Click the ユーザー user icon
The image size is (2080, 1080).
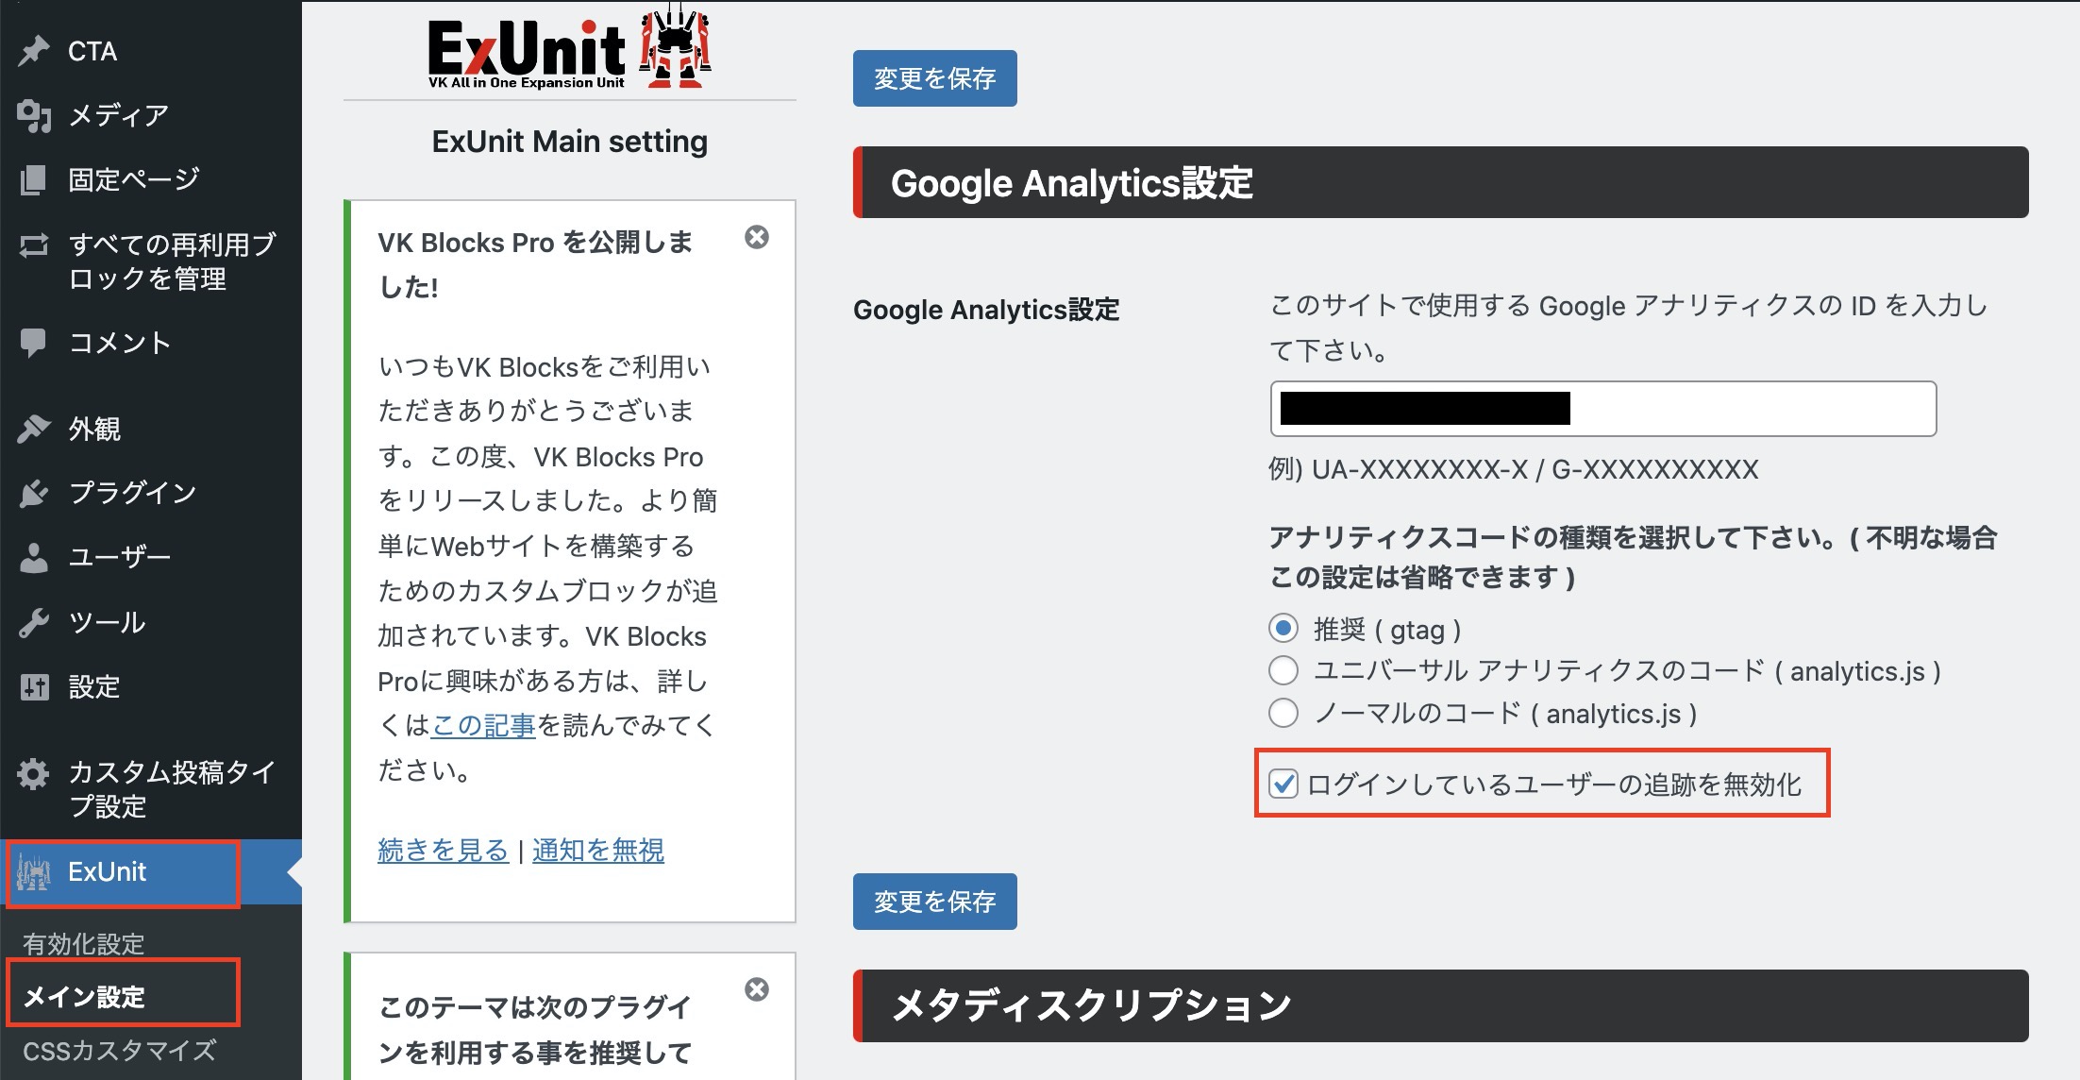pyautogui.click(x=34, y=556)
